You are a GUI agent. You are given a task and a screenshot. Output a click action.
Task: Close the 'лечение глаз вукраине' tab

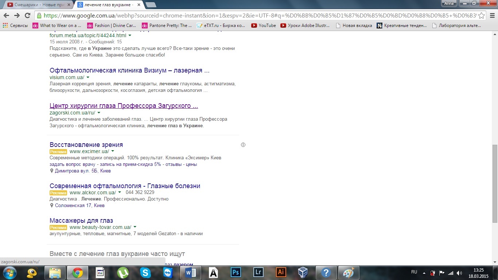[x=139, y=5]
